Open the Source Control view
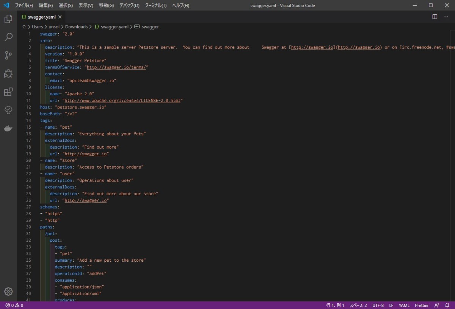The image size is (455, 309). (x=8, y=55)
